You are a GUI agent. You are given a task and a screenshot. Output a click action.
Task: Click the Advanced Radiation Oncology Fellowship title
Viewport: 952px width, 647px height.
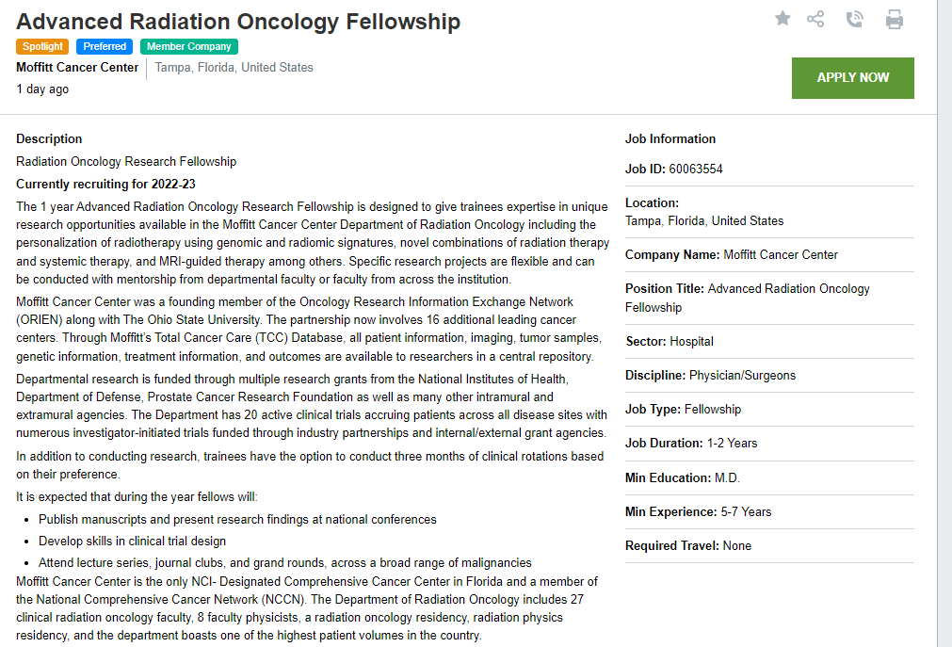pos(238,21)
